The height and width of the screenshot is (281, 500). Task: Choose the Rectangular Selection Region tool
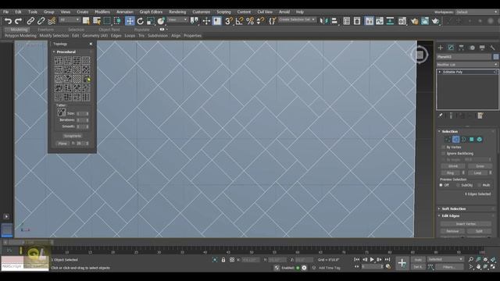point(107,21)
